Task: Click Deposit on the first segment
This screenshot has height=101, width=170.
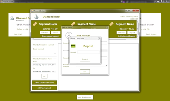Action: click(55, 33)
